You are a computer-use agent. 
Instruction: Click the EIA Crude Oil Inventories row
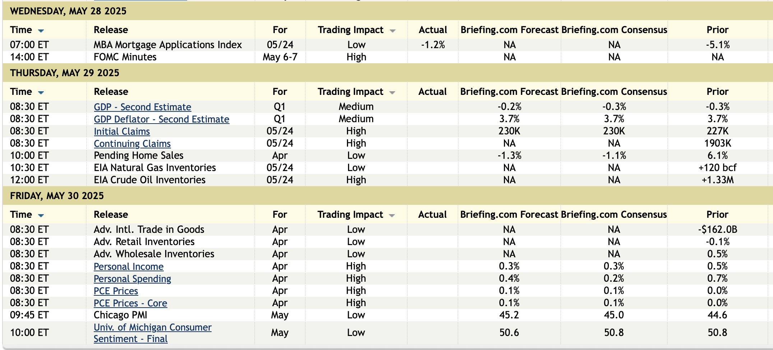click(x=149, y=180)
